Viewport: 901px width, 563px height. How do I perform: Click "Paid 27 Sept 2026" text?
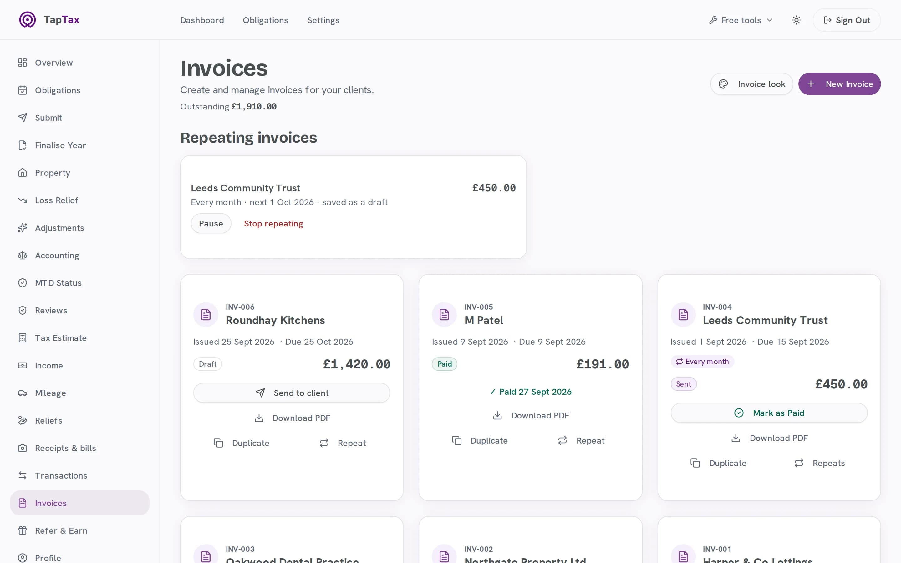point(535,392)
